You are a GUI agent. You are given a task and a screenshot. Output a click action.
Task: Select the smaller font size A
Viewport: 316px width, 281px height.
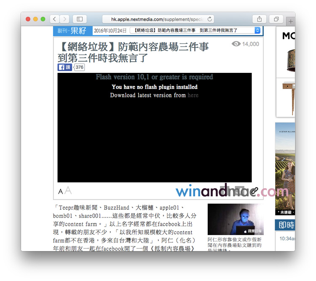(60, 192)
